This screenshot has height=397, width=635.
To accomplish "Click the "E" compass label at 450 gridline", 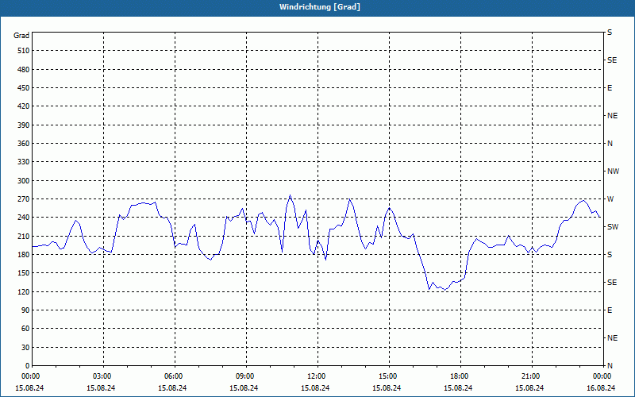I will [610, 88].
